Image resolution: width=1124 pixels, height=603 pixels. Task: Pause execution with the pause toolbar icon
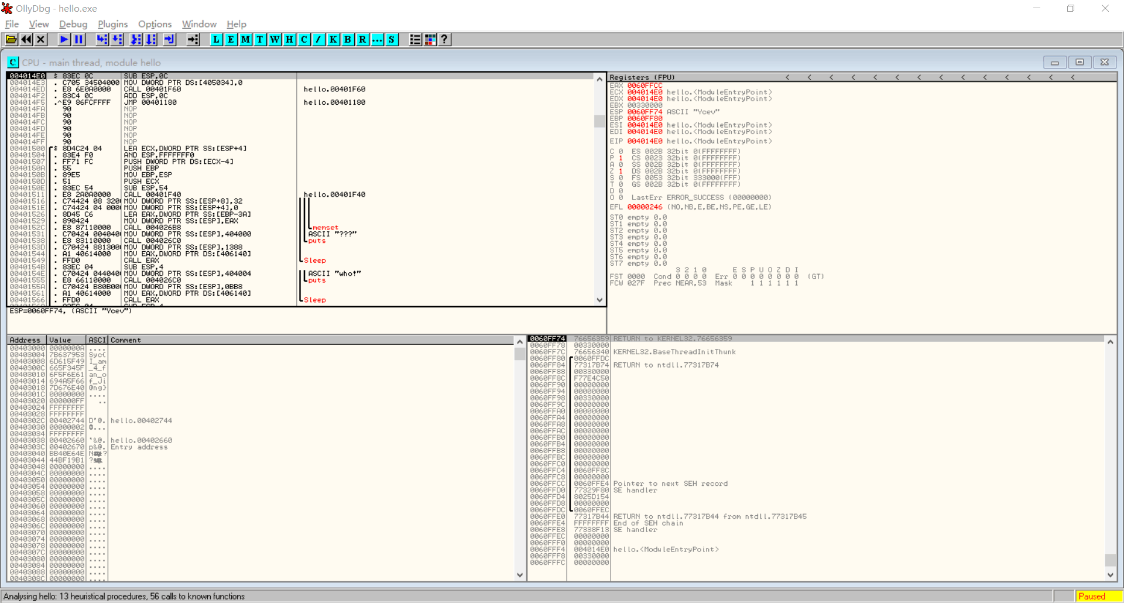pos(78,39)
